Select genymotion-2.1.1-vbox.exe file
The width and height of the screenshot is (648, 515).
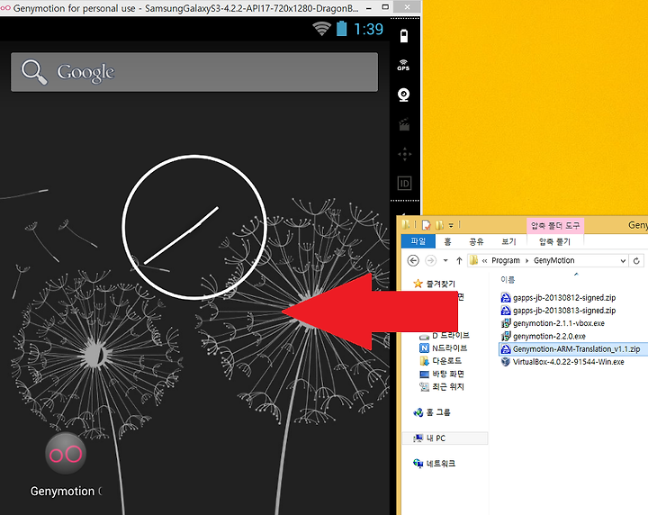coord(558,323)
